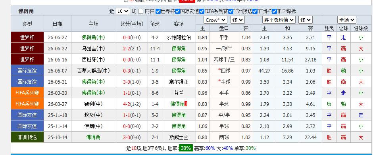Open the 全场 dropdown
The height and width of the screenshot is (155, 373).
(x=346, y=20)
